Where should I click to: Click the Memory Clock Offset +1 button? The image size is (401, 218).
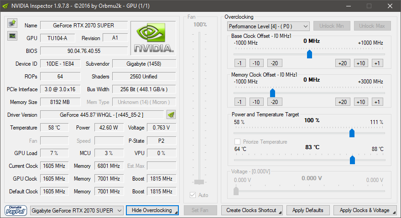click(377, 102)
